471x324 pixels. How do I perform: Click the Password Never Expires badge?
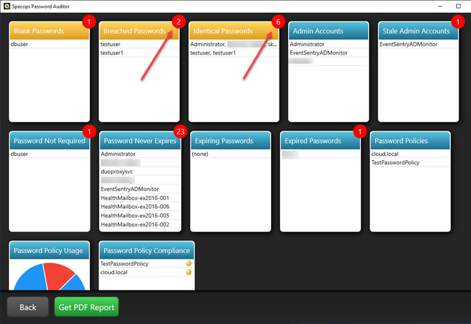tap(180, 131)
